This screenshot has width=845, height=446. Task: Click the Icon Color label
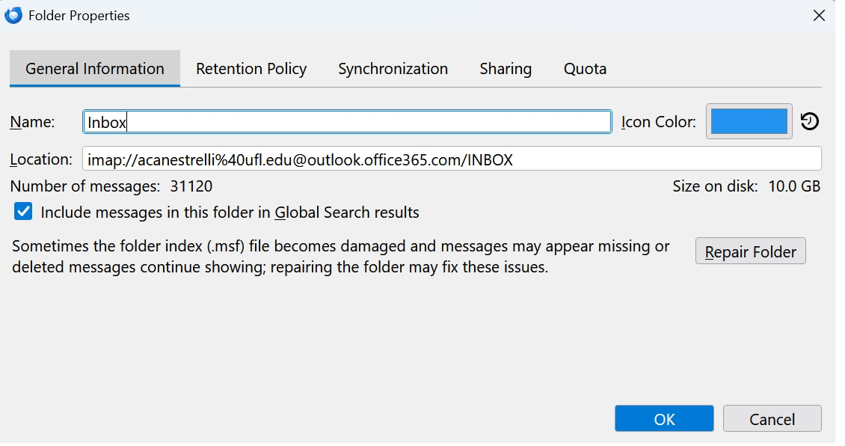point(659,122)
